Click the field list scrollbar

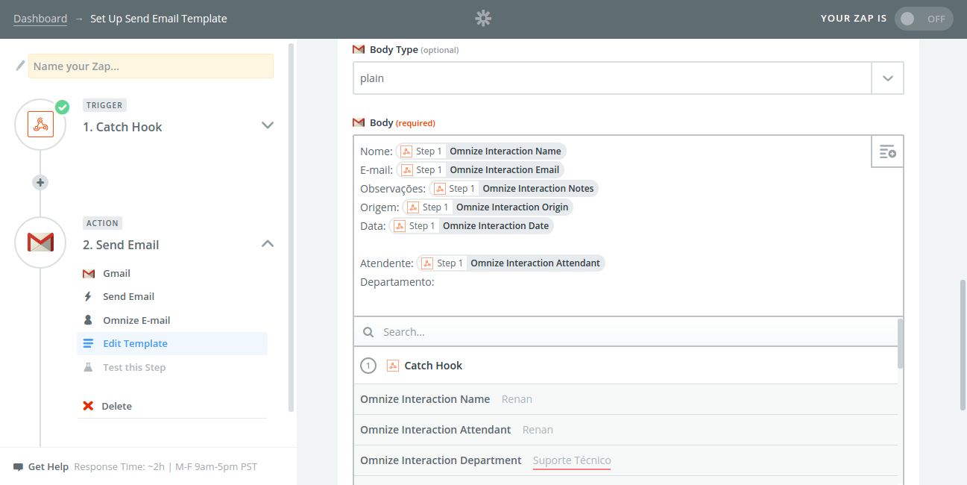[x=901, y=344]
